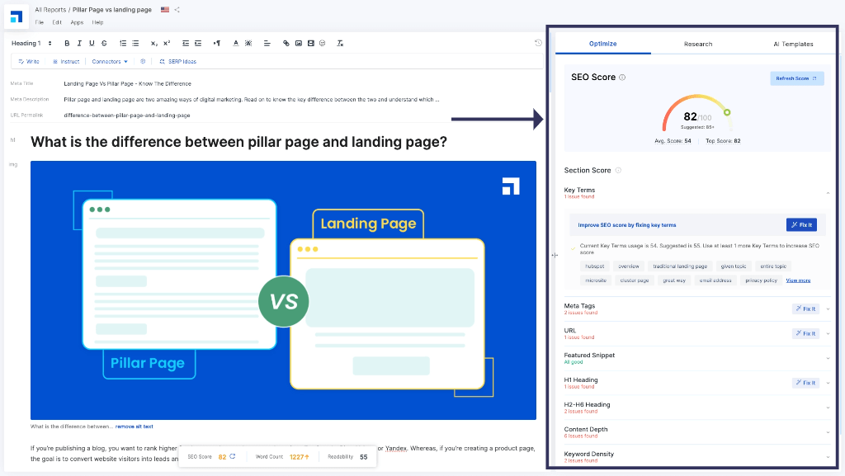
Task: Open the text highlight color picker
Action: [248, 44]
